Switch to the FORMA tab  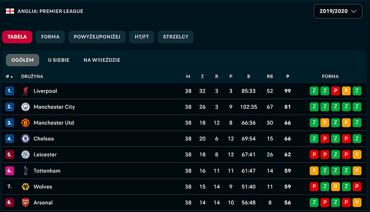(50, 37)
